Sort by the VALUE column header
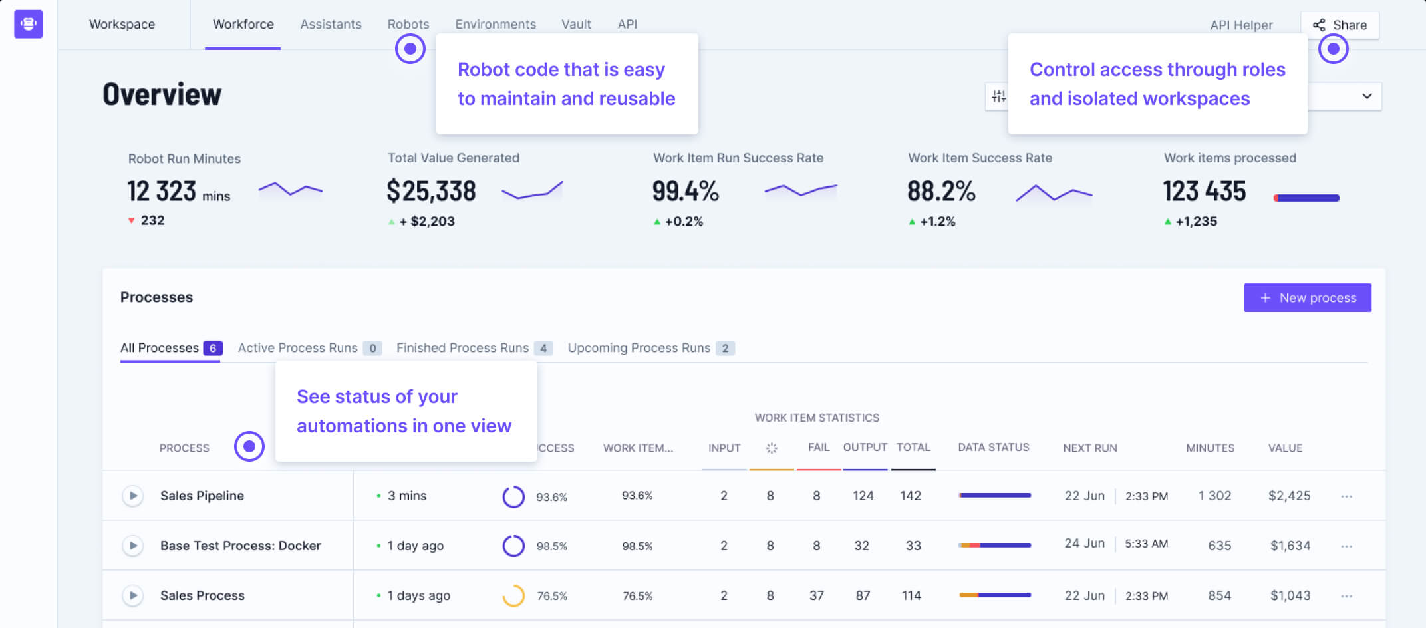Viewport: 1426px width, 628px height. (x=1285, y=448)
